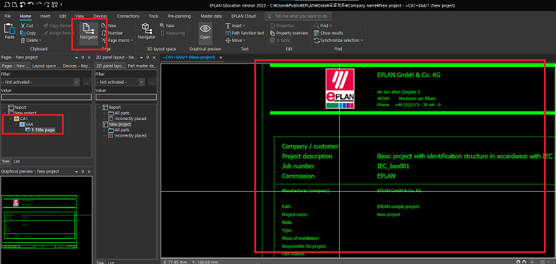The height and width of the screenshot is (264, 556).
Task: Expand All parts under New project
Action: (105, 130)
